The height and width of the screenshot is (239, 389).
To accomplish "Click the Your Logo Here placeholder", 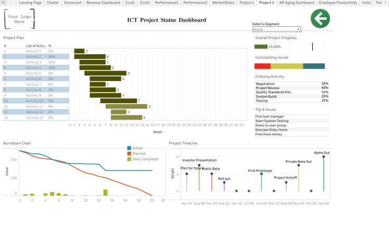I will (20, 19).
